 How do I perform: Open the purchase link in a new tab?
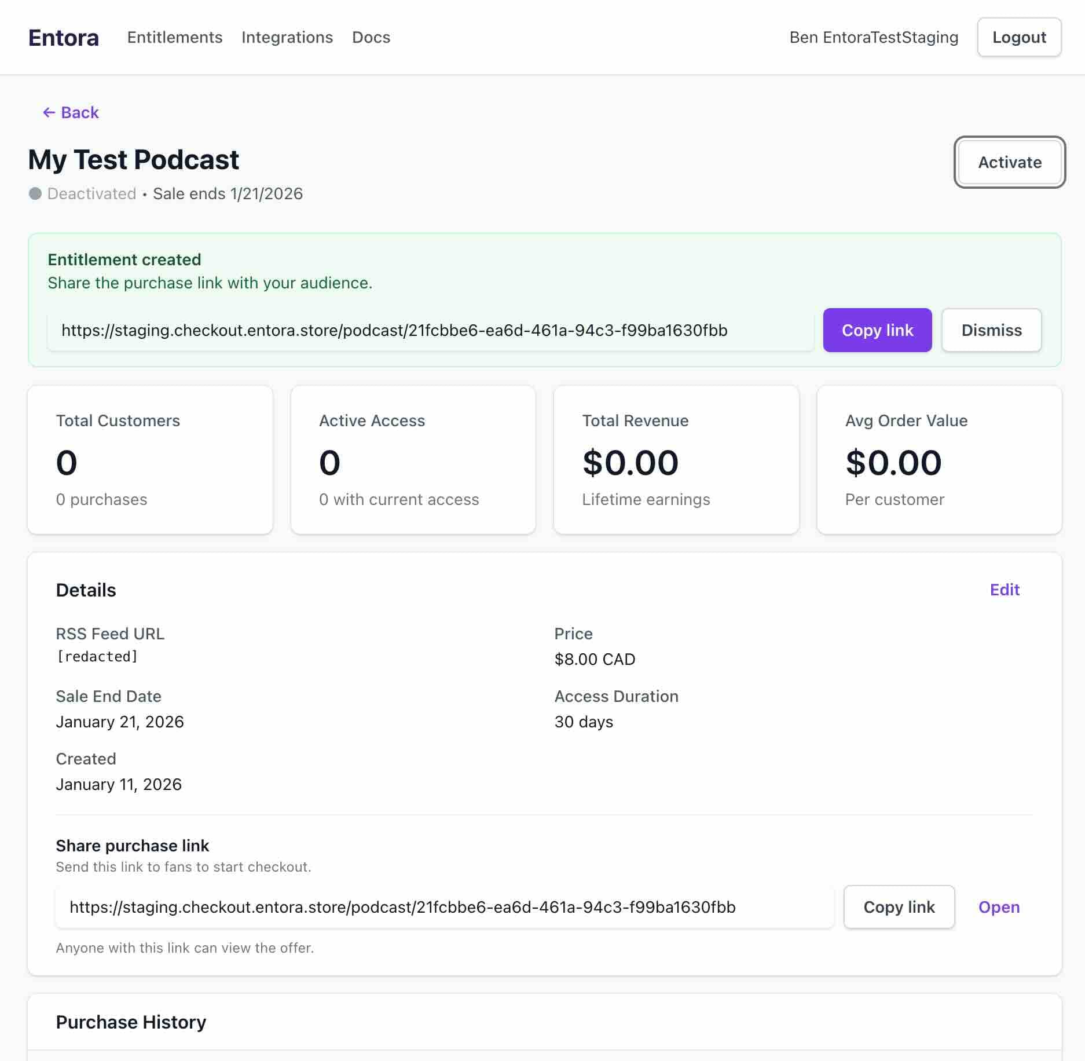pyautogui.click(x=999, y=907)
